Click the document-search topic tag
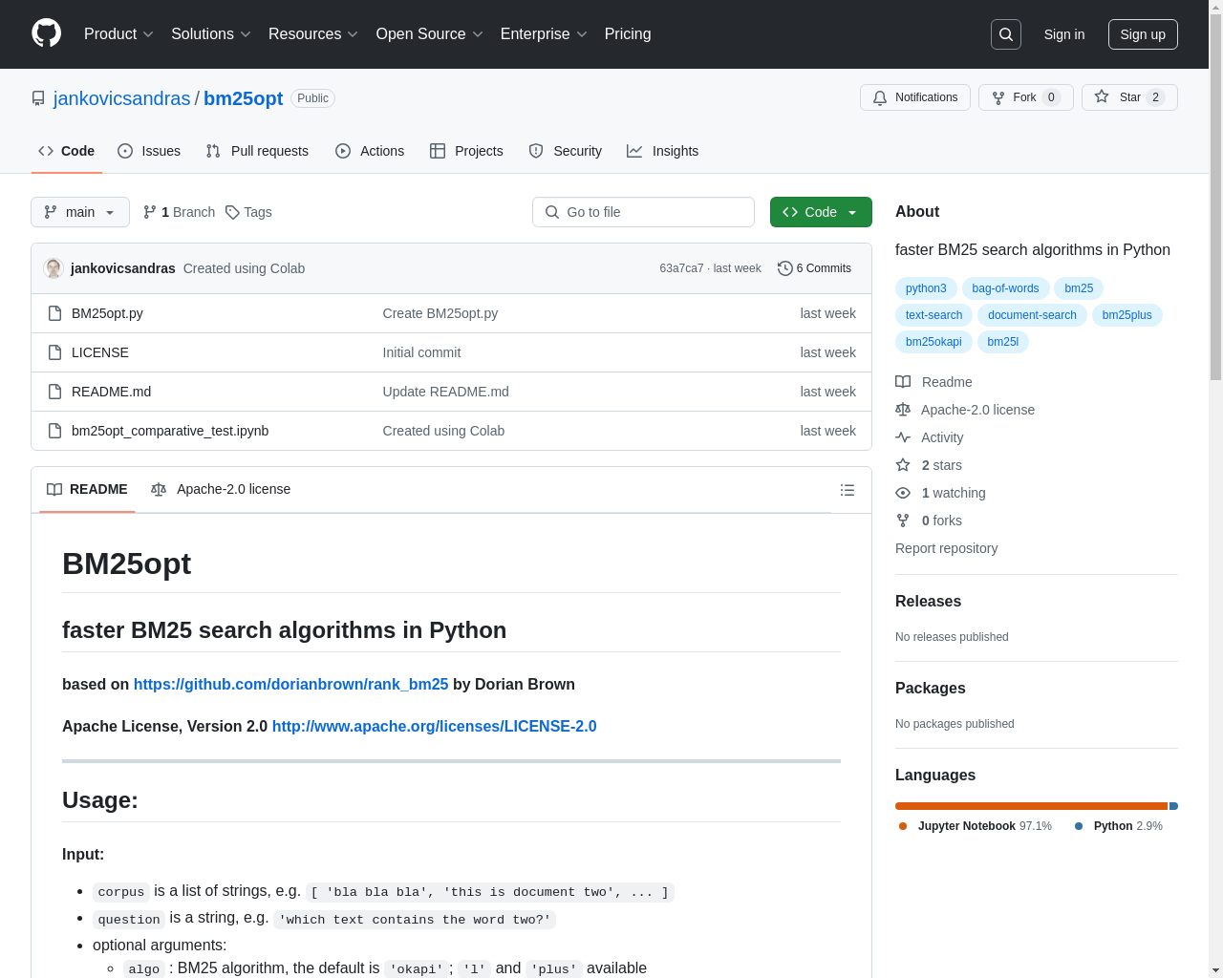This screenshot has width=1223, height=978. pyautogui.click(x=1032, y=315)
